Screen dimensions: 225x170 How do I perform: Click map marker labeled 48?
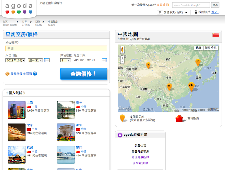[x=169, y=87]
